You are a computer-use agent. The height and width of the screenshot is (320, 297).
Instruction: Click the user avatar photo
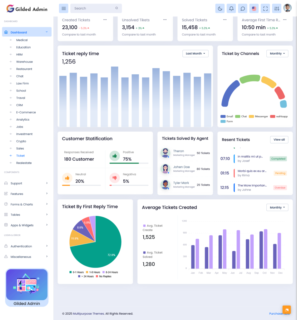tap(287, 8)
